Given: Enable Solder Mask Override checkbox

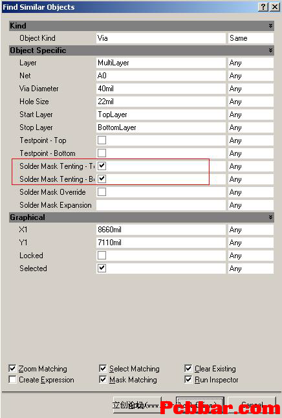Looking at the screenshot, I should [102, 192].
